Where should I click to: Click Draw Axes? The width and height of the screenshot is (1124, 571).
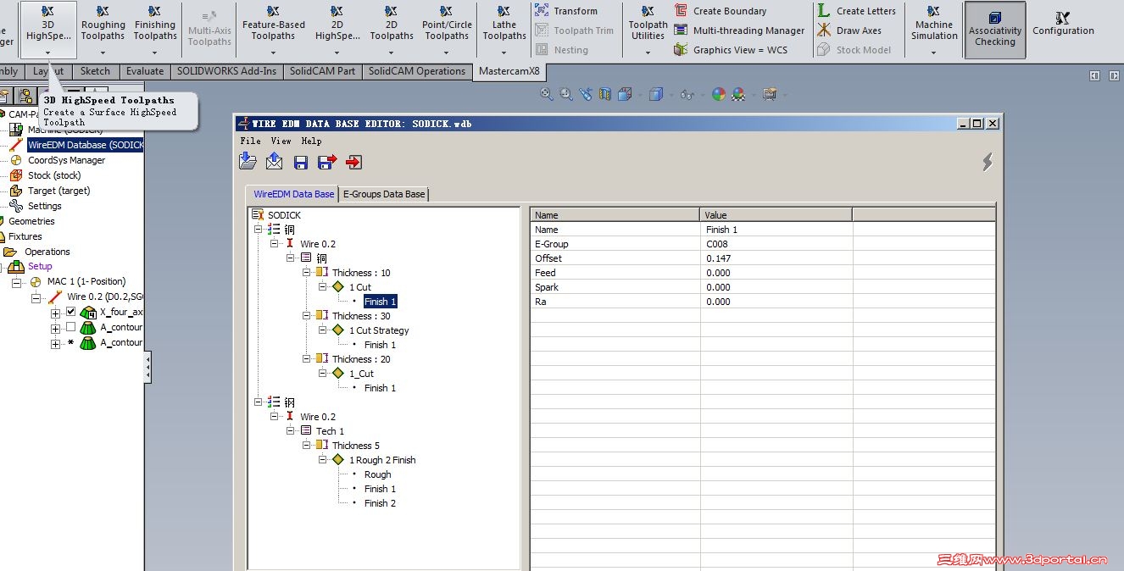coord(849,30)
